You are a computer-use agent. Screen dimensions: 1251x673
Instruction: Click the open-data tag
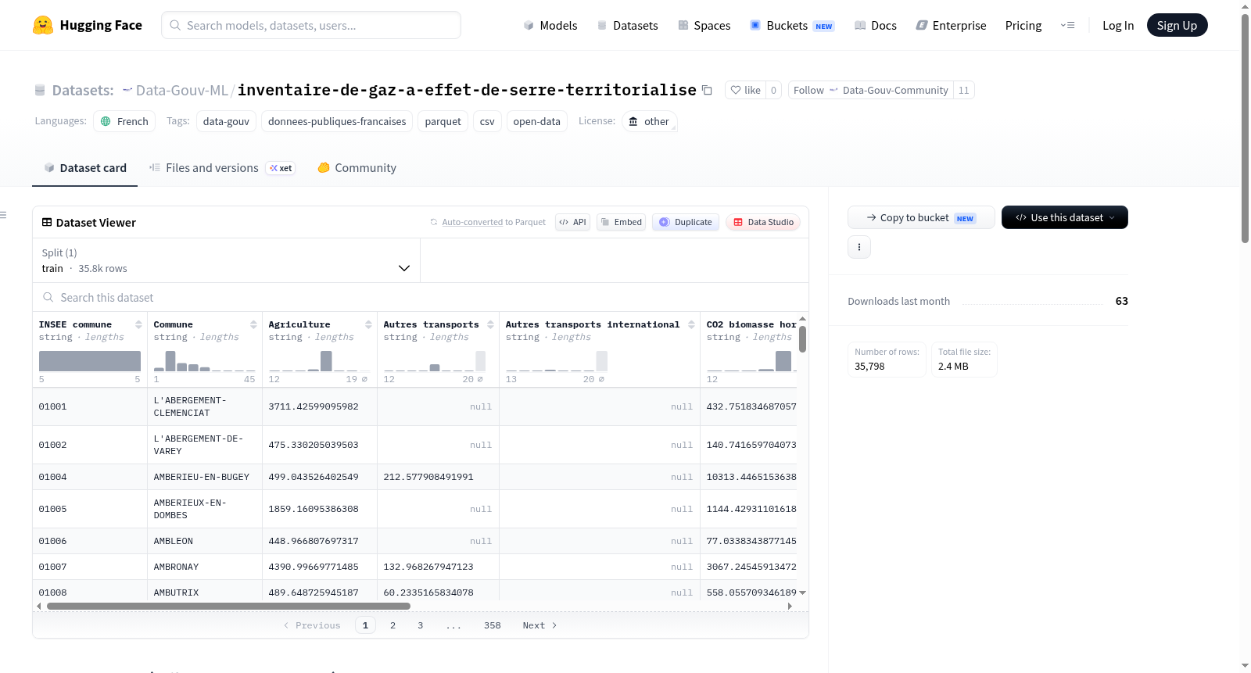pos(537,121)
